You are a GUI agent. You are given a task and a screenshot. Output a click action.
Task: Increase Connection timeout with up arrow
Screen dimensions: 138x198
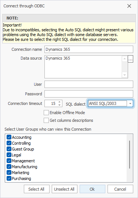click(x=59, y=102)
